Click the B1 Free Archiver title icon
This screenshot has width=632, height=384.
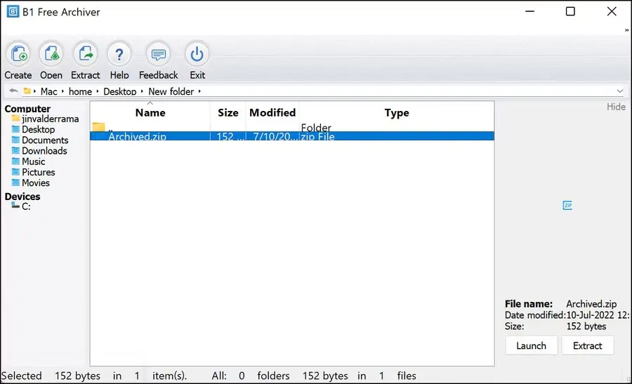(x=13, y=12)
